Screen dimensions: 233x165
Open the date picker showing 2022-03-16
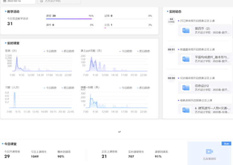coord(17,1)
